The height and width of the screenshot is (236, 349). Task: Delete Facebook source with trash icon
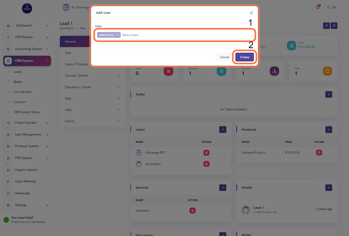(192, 211)
